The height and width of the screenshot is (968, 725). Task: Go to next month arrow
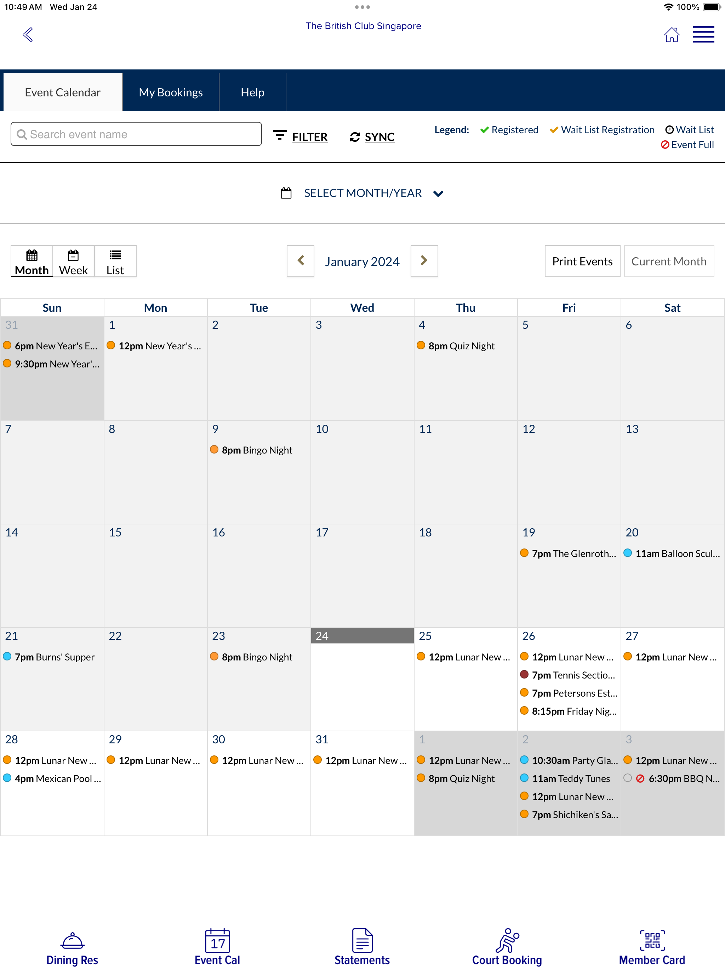424,261
